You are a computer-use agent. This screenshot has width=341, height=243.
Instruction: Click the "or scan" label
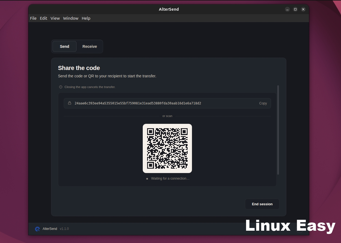167,116
